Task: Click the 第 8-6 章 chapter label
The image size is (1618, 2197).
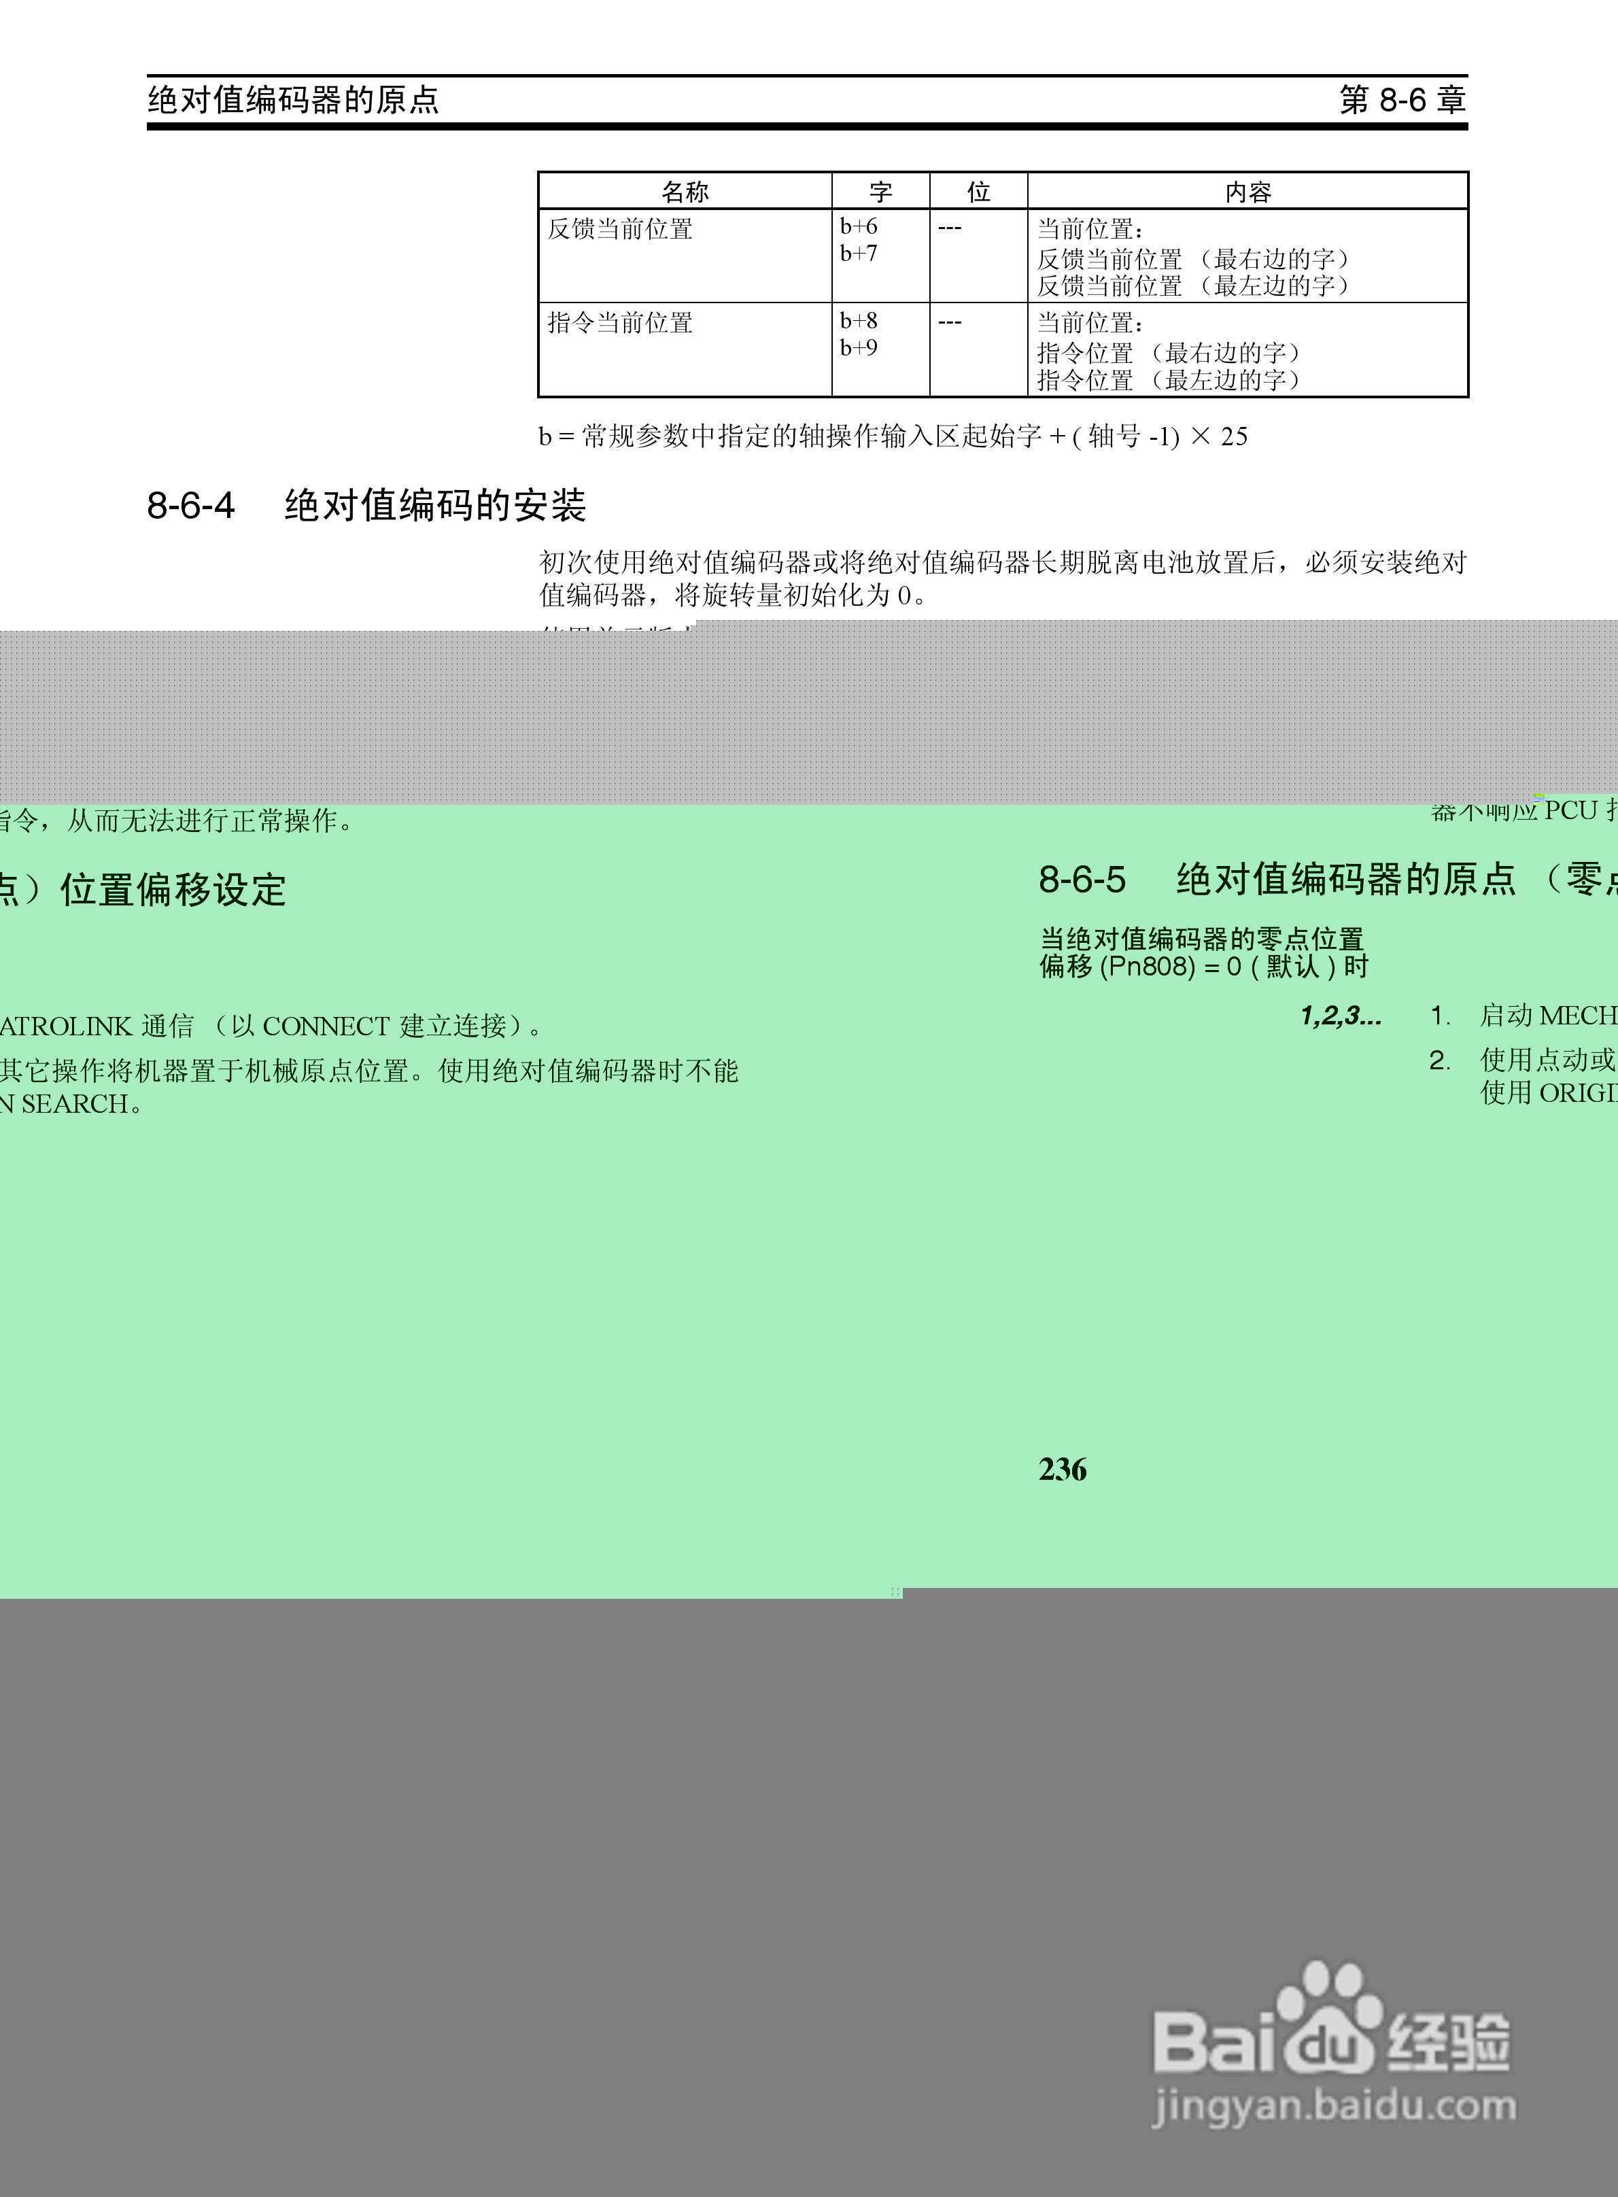Action: (1402, 100)
